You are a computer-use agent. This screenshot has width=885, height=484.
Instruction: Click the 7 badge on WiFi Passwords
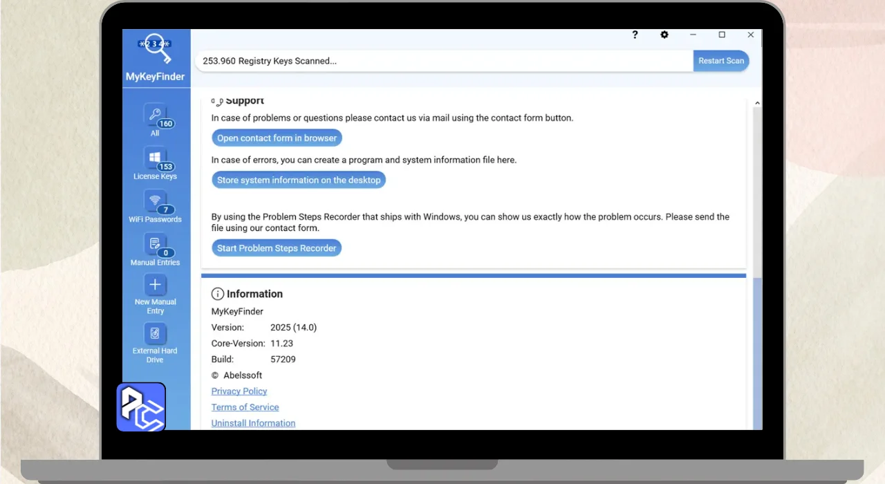click(x=165, y=210)
